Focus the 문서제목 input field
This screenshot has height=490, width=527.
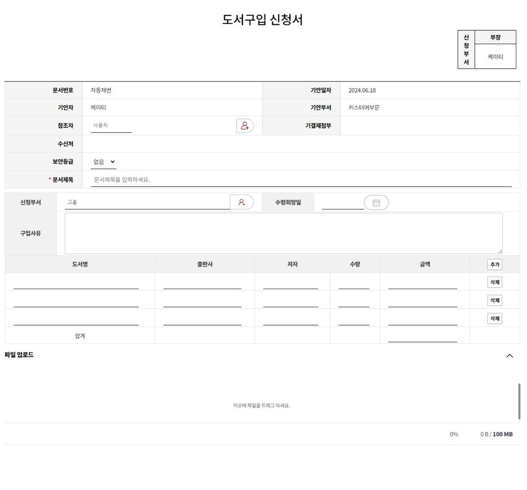(x=301, y=180)
